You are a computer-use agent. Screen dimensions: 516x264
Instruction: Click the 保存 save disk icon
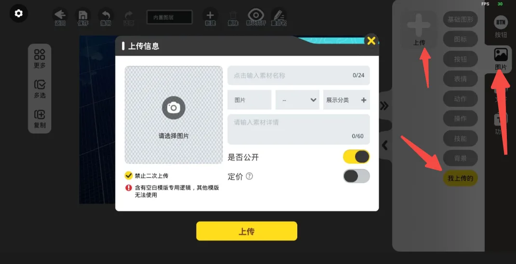click(83, 15)
